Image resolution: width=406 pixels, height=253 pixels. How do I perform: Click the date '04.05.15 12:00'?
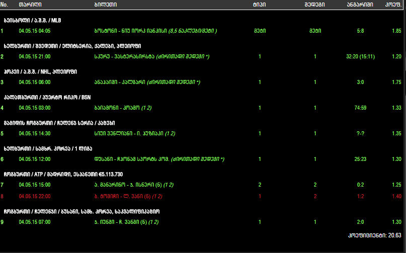[35, 159]
